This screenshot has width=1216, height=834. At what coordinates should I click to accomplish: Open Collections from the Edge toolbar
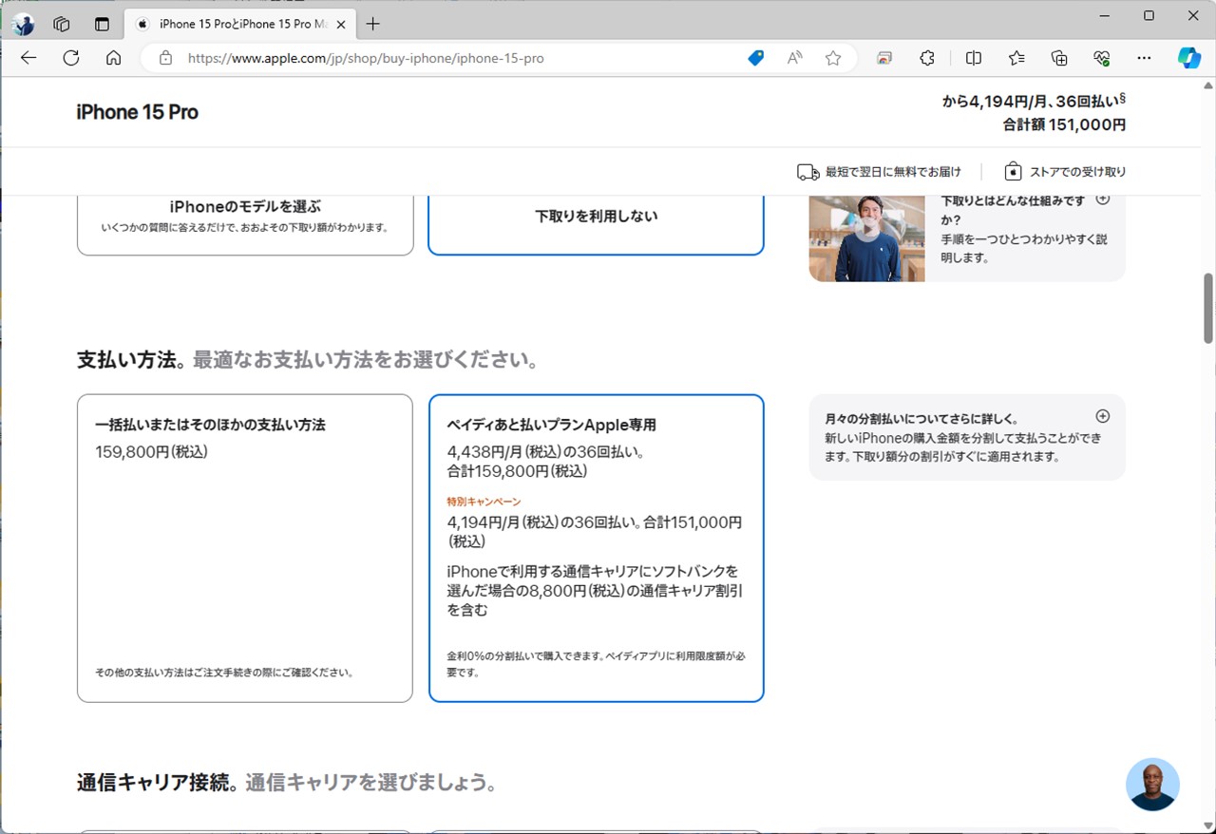pyautogui.click(x=1059, y=58)
